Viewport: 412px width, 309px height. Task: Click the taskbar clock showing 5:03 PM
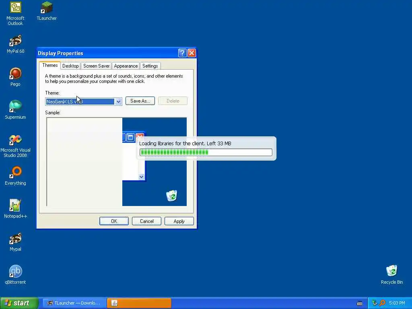click(x=397, y=303)
